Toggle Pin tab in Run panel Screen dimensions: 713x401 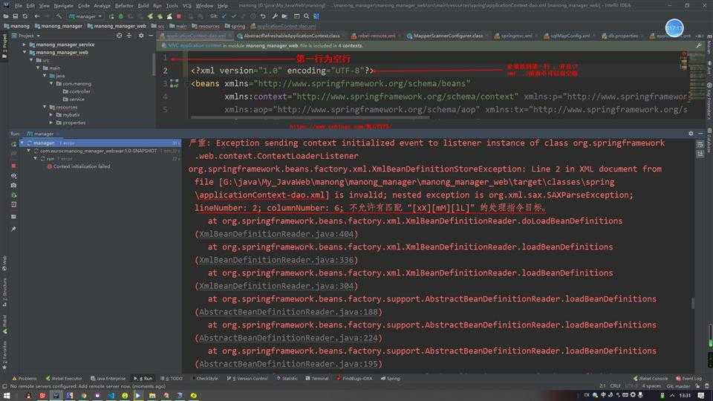13,229
